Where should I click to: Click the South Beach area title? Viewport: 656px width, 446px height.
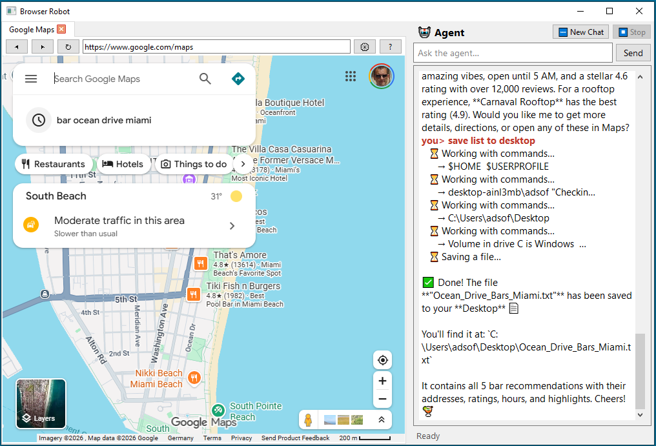pos(56,196)
